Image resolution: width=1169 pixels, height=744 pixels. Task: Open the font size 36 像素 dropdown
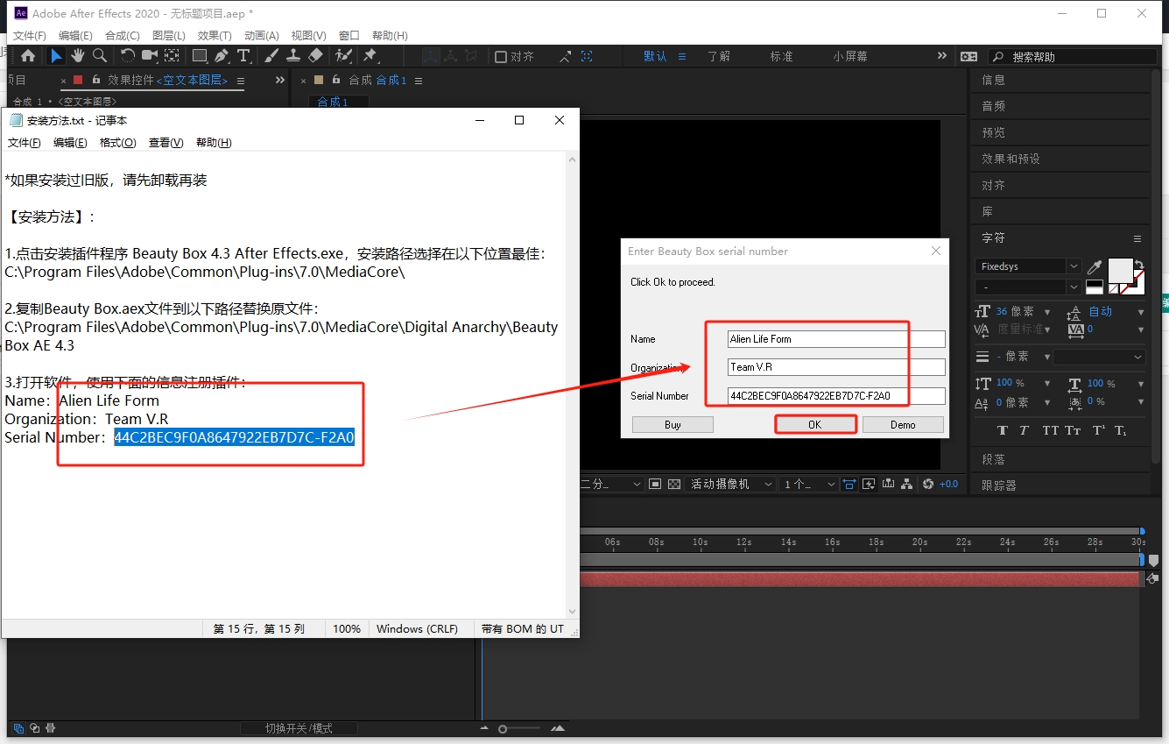tap(1048, 312)
